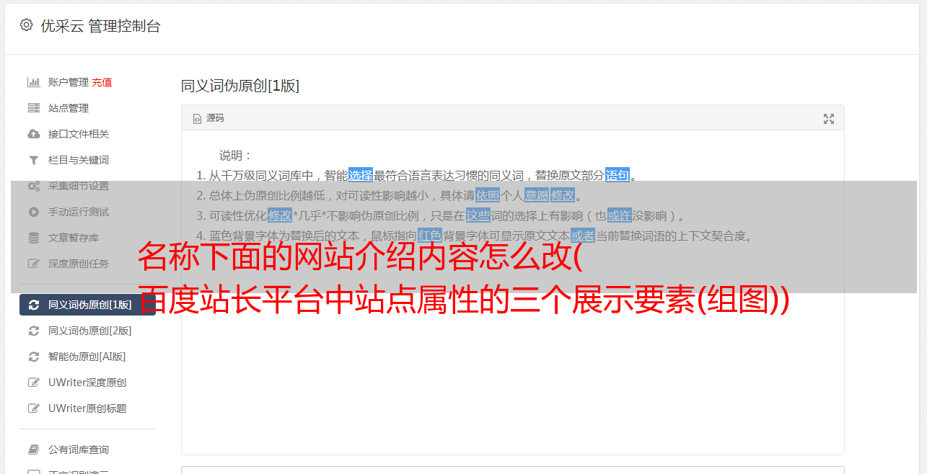Click the edit icon beside UWriter深度原创

[x=33, y=383]
